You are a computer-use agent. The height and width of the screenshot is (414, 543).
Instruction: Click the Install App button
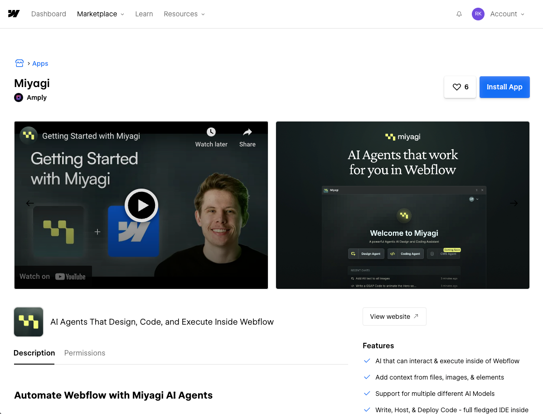(504, 87)
